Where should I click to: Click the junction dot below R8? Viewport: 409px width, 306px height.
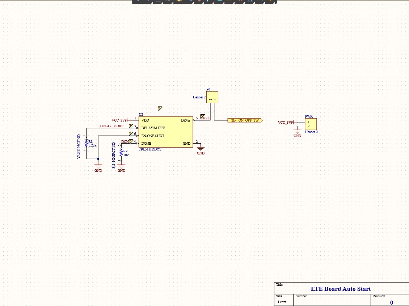tap(98, 158)
